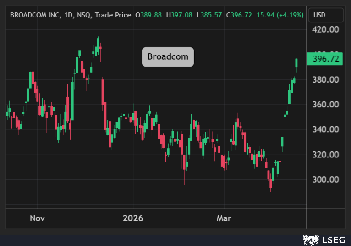Click the low value L385.57

209,15
